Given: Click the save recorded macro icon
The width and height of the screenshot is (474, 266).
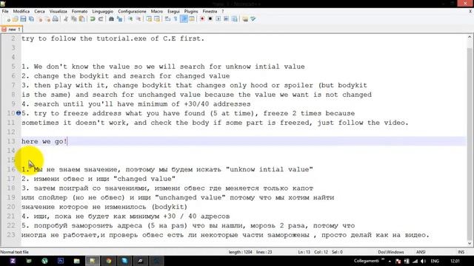Looking at the screenshot, I should (x=234, y=19).
